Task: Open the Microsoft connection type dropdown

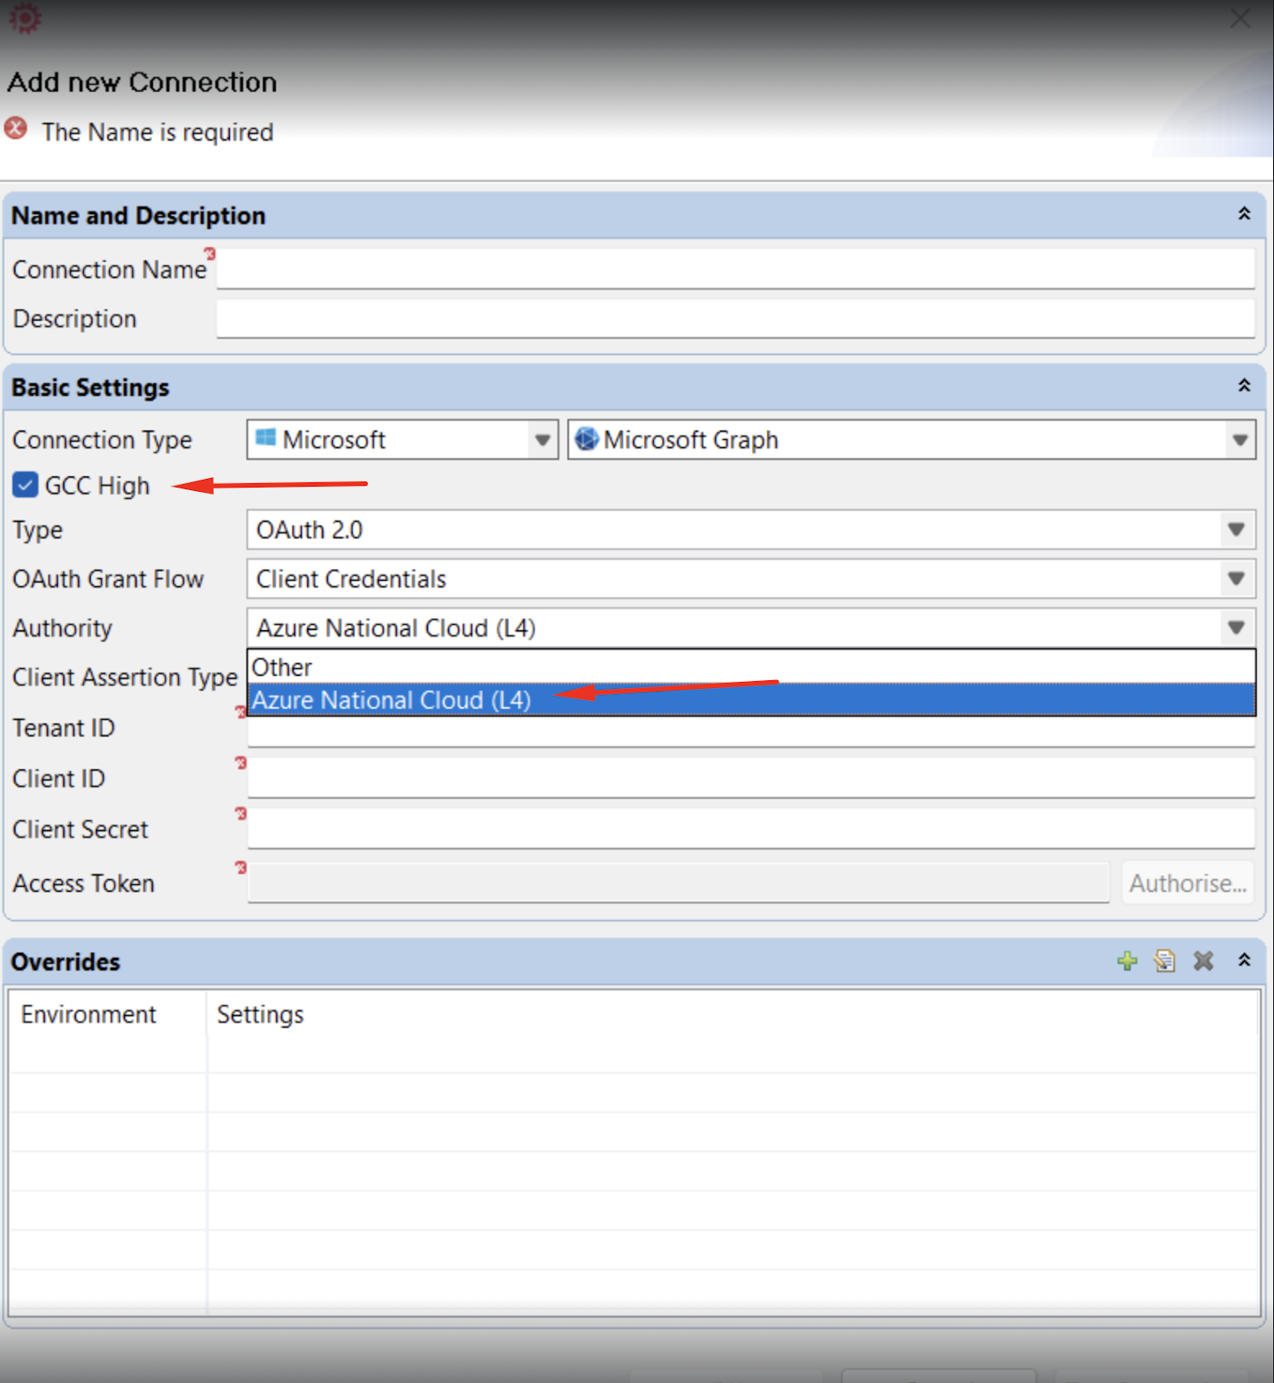Action: pos(542,440)
